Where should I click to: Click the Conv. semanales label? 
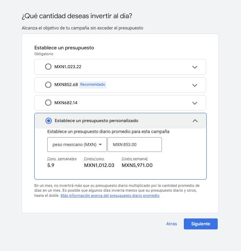(x=62, y=159)
